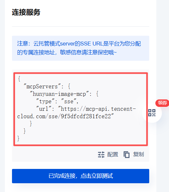169x192 pixels.
Task: Click the 注意 notice banner first line
Action: pos(79,44)
